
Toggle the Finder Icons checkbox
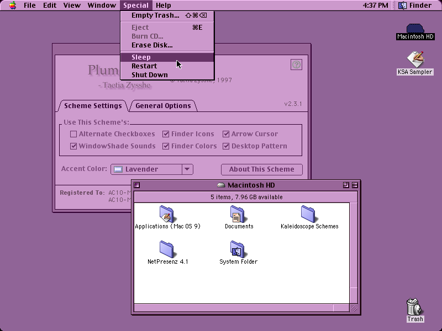166,134
